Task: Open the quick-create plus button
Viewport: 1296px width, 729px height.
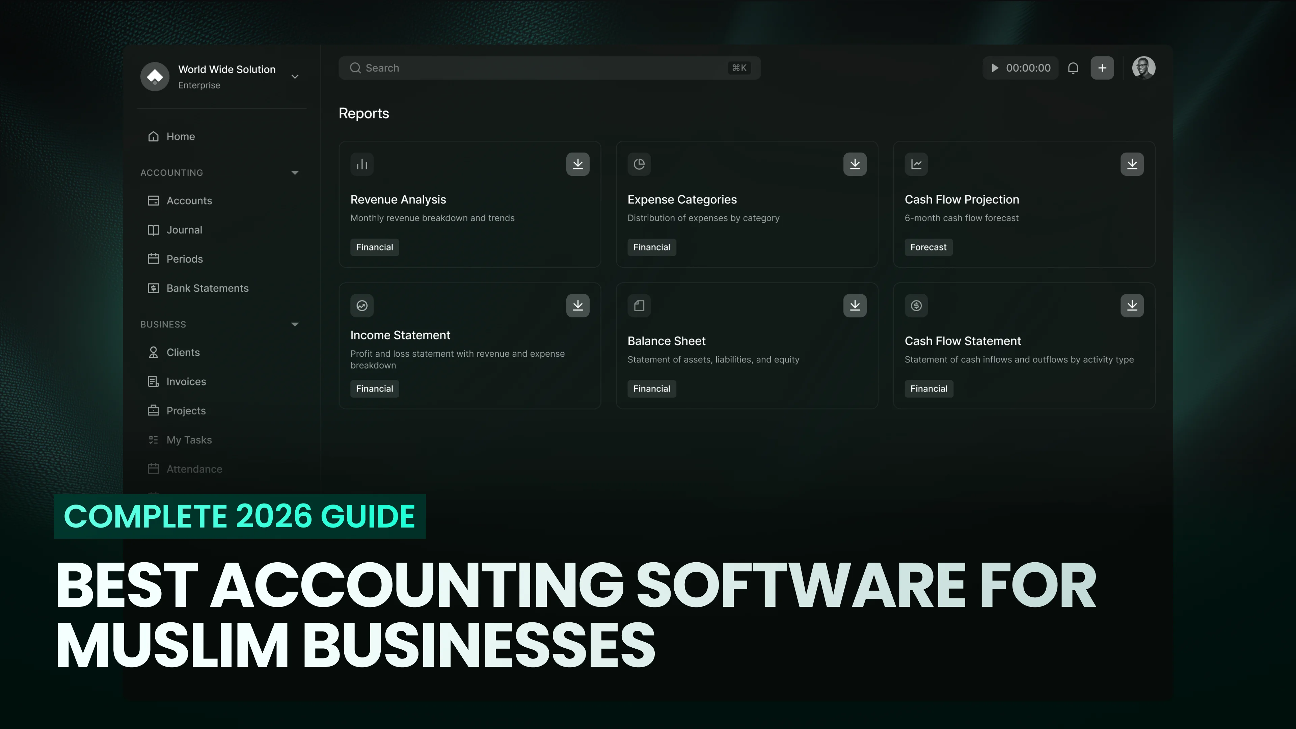Action: [x=1102, y=67]
